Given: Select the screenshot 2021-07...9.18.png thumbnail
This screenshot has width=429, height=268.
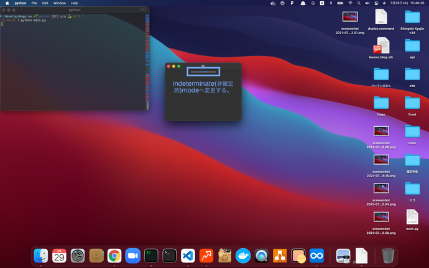Looking at the screenshot, I should tap(381, 160).
